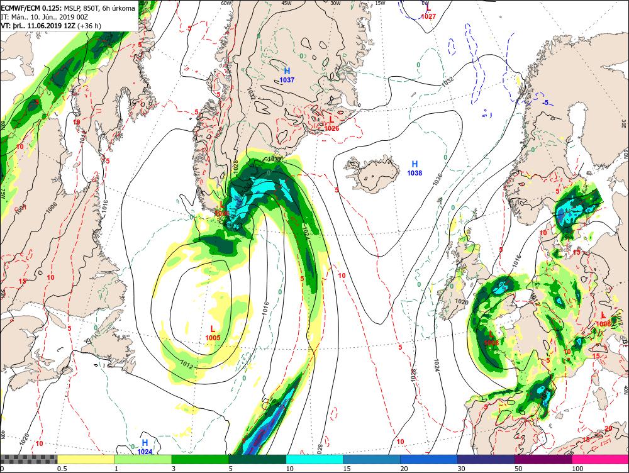Select the dark green 5–10 legend swatch
The height and width of the screenshot is (473, 629).
[257, 459]
